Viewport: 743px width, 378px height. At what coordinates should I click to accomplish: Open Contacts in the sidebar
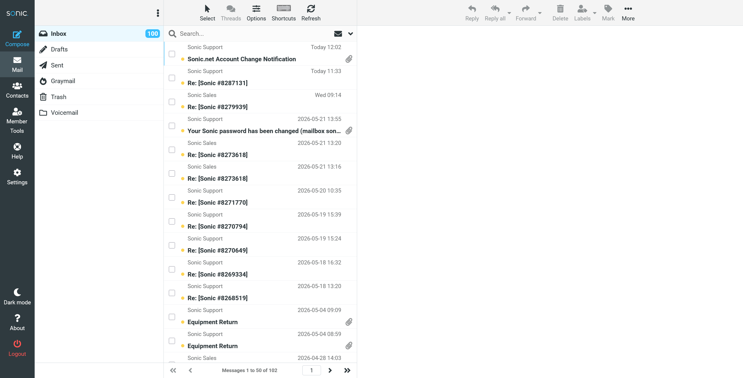[x=17, y=90]
